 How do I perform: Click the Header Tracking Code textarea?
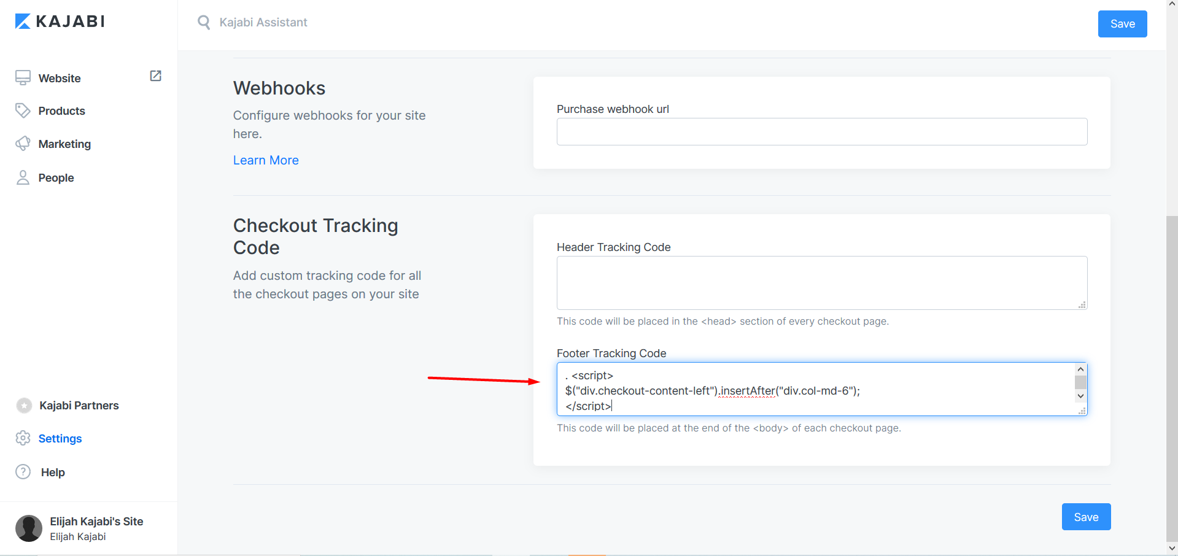point(822,283)
